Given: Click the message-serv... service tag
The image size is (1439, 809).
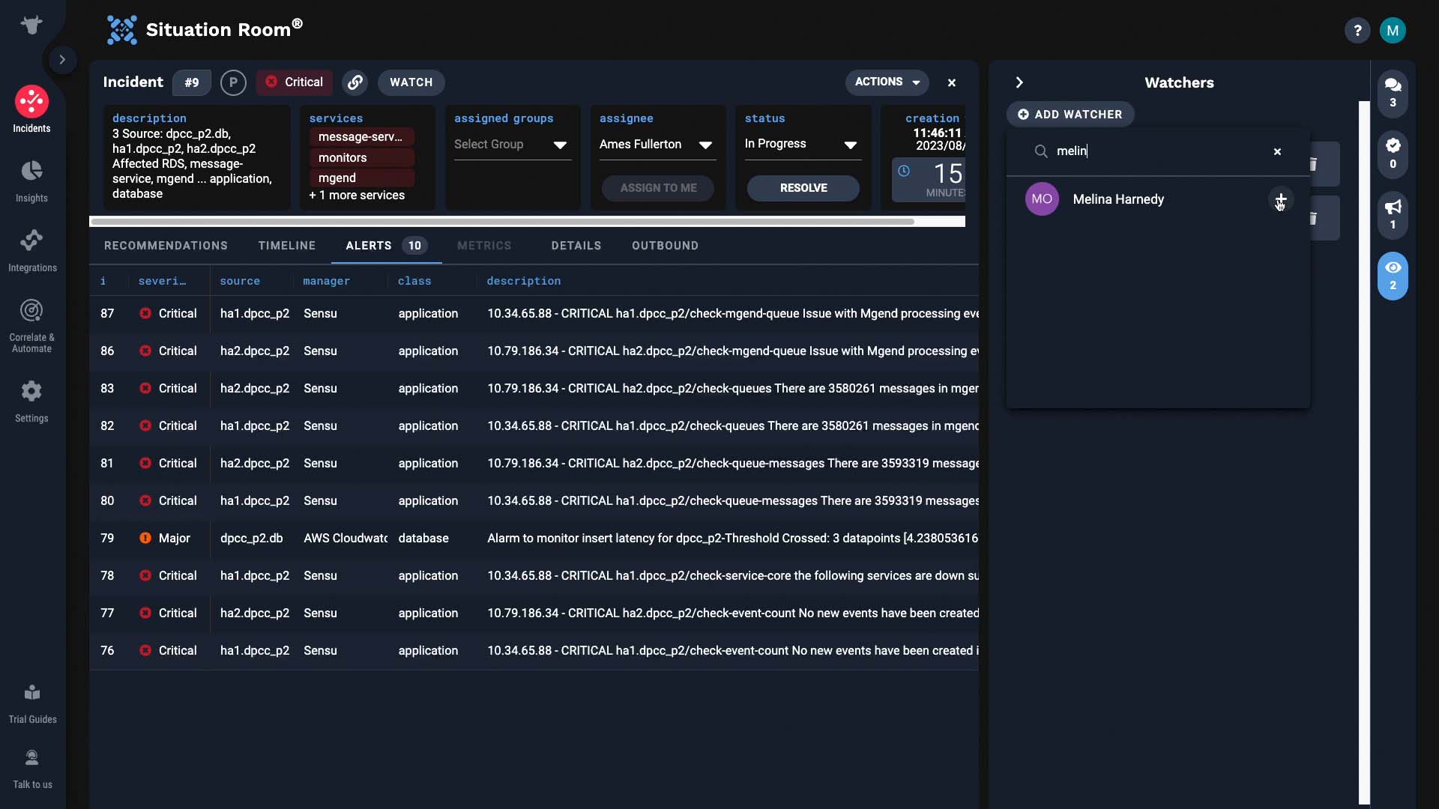Looking at the screenshot, I should pos(361,137).
